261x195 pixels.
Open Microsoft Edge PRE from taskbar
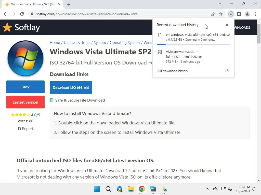point(120,189)
